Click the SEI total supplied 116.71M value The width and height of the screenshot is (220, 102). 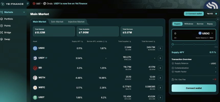[x=127, y=67]
